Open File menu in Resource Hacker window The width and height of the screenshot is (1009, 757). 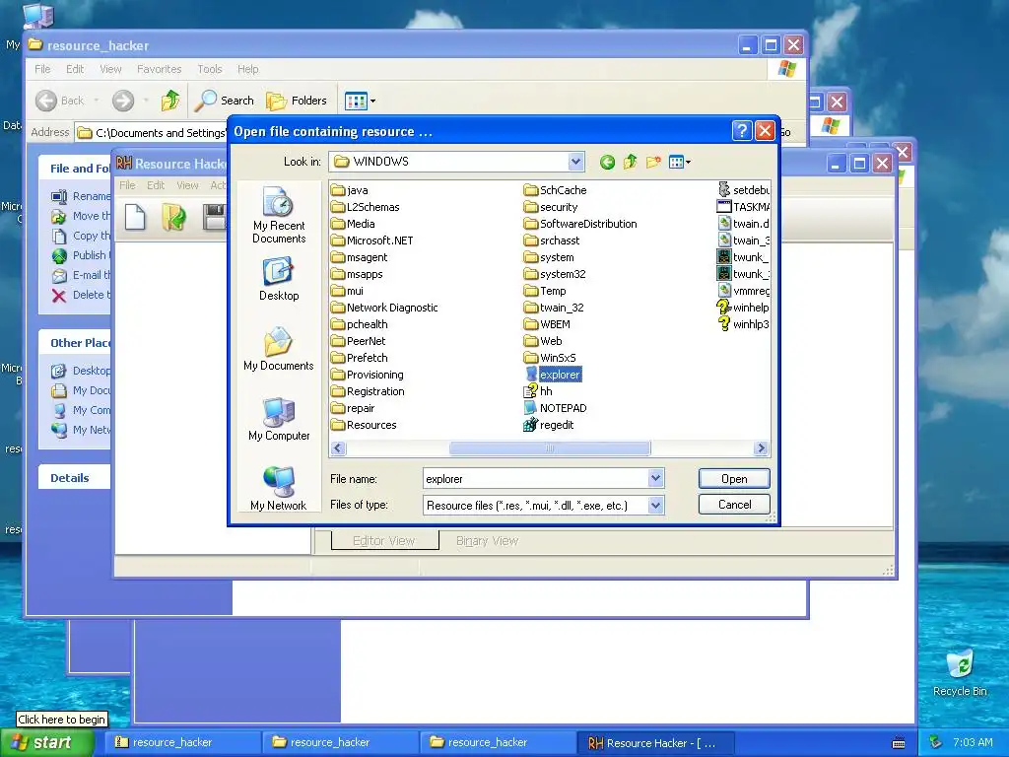coord(127,185)
